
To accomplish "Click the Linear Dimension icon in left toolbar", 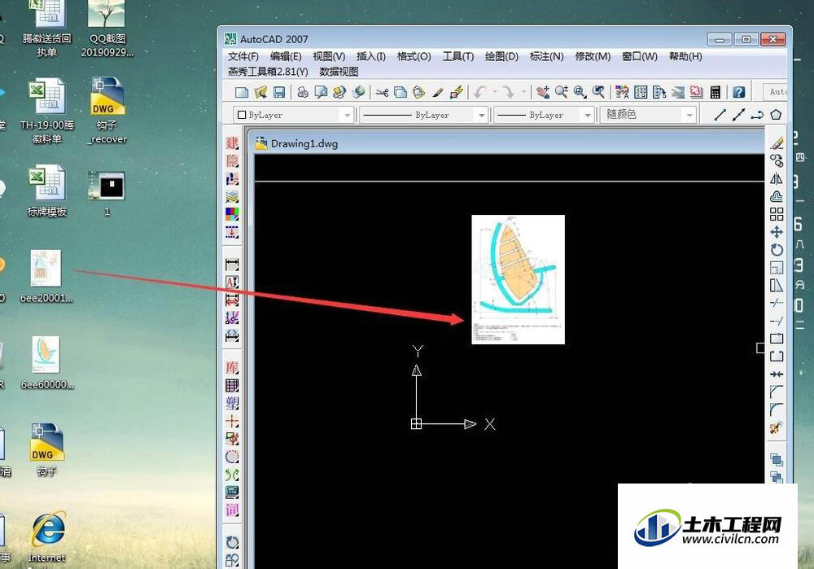I will click(232, 265).
